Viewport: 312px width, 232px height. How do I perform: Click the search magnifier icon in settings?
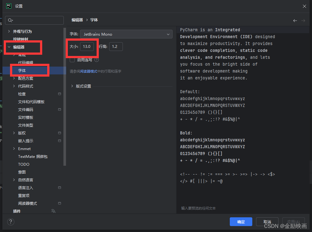point(10,20)
